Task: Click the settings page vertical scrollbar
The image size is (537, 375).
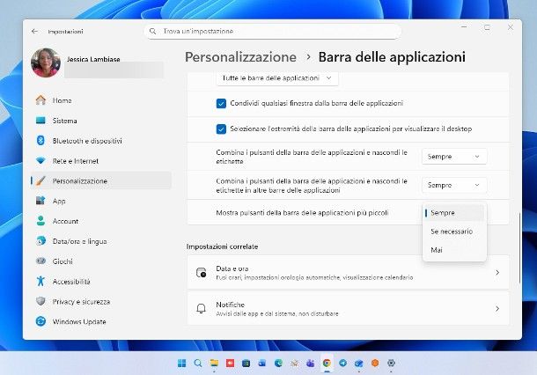Action: (520, 248)
